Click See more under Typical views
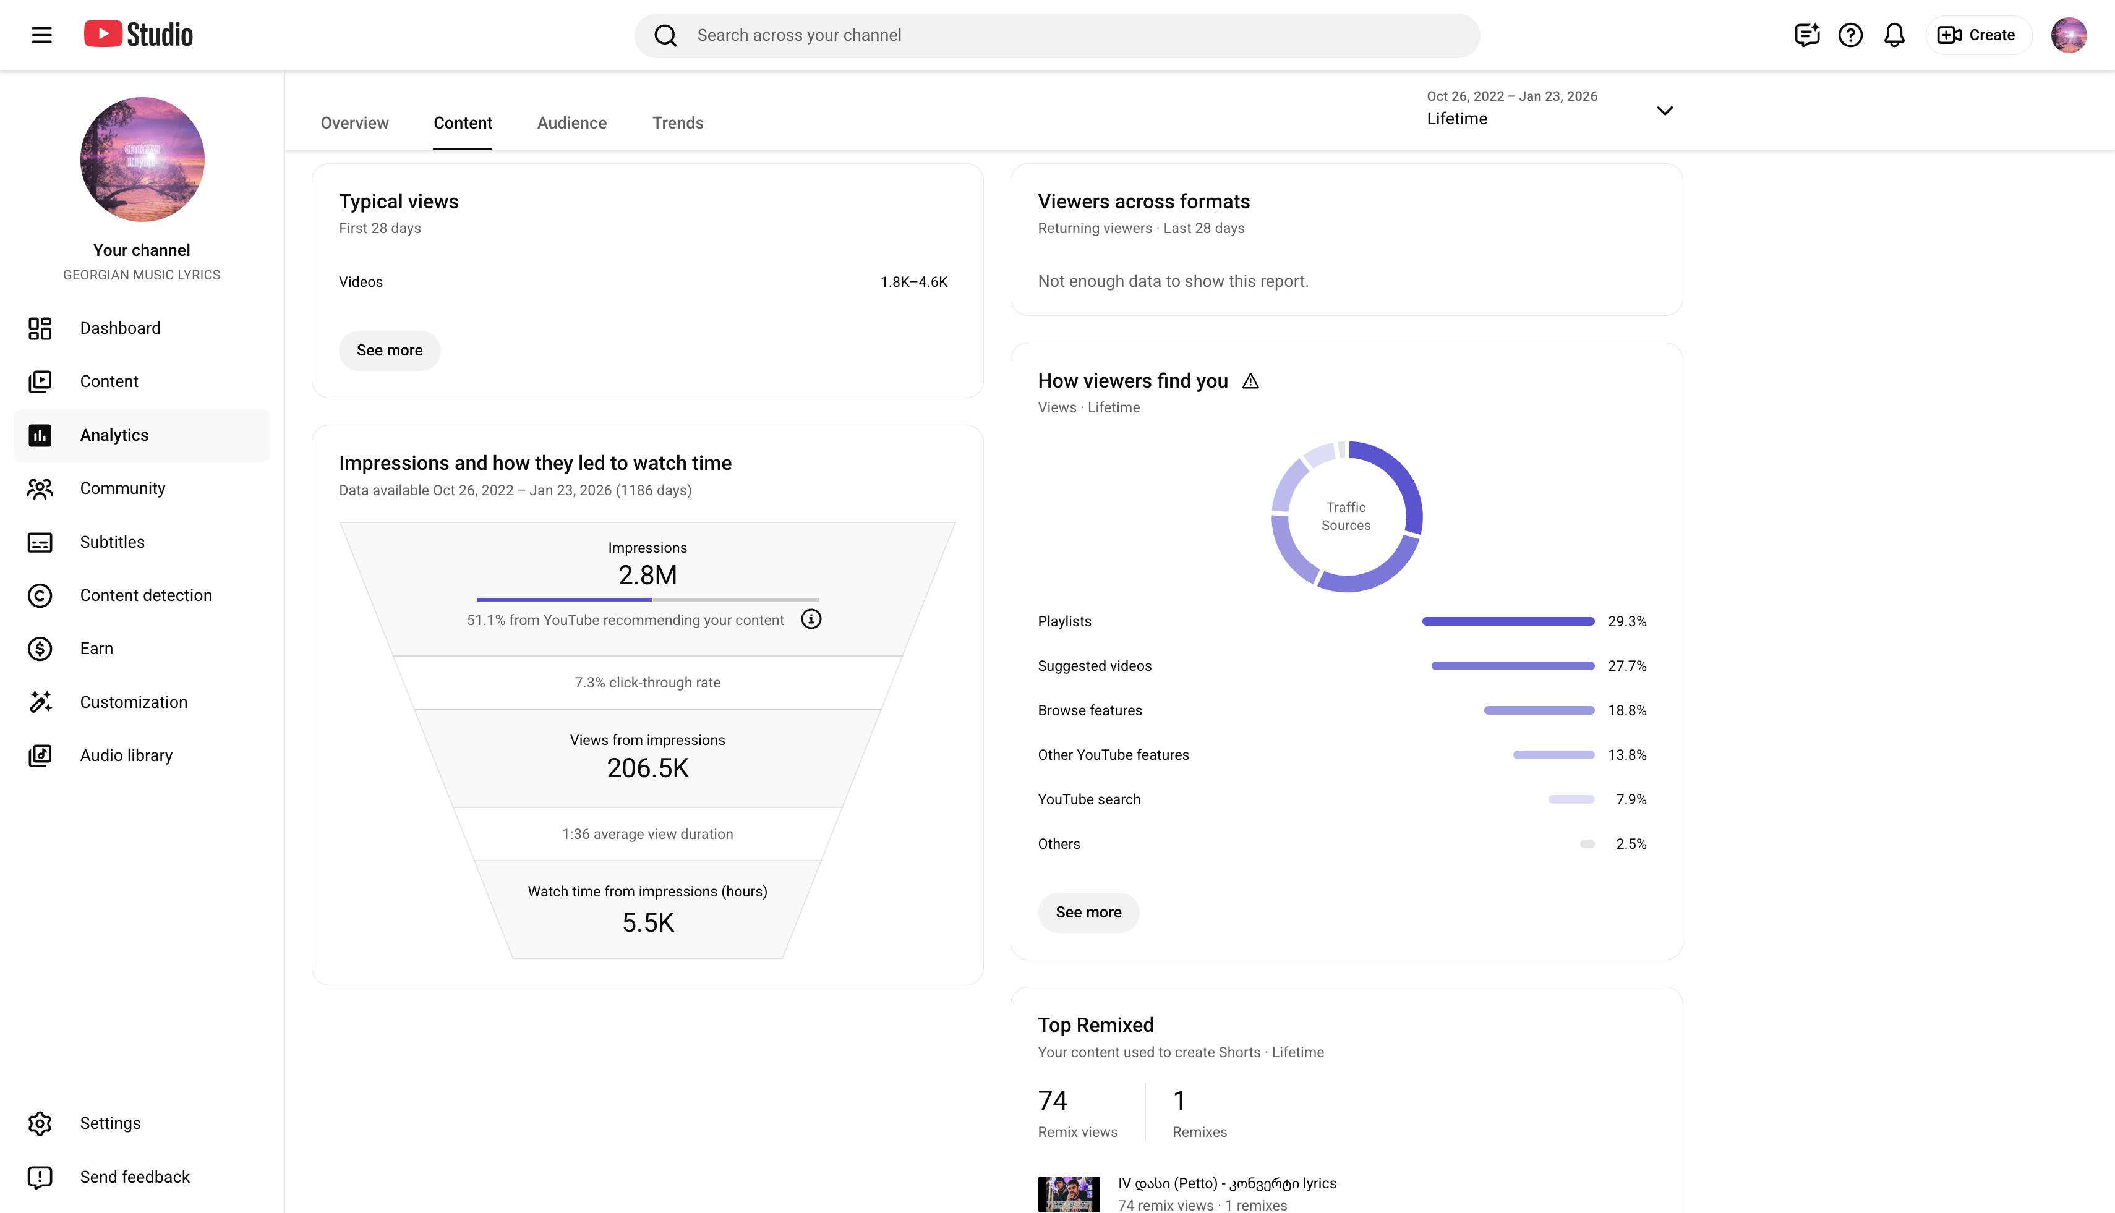2115x1213 pixels. (x=389, y=350)
